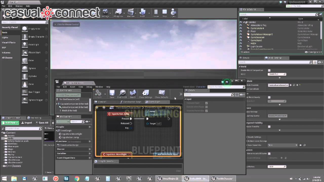
Task: Select the Empty Character icon
Action: tap(25, 37)
